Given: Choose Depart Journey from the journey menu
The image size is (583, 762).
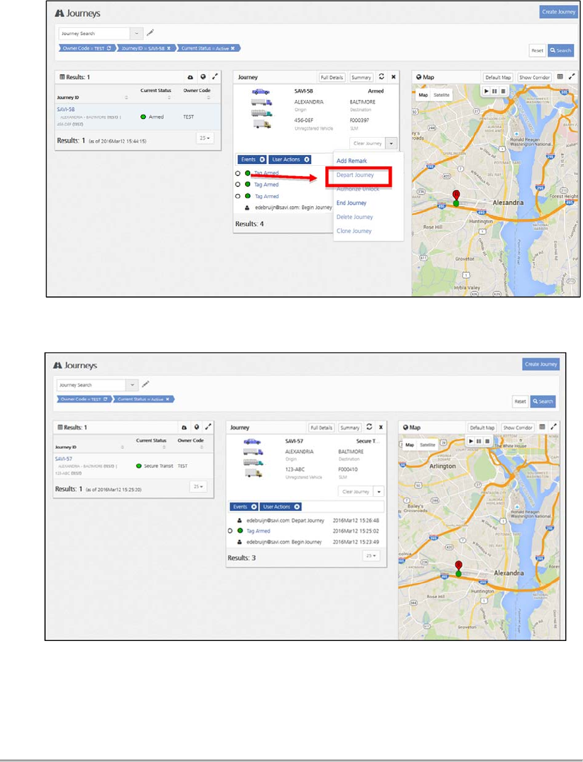Looking at the screenshot, I should tap(355, 175).
